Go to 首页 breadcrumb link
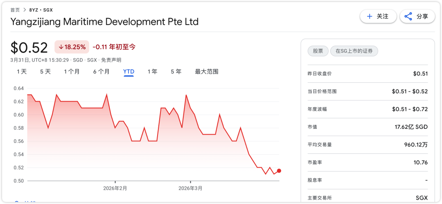This screenshot has height=204, width=442. click(x=15, y=10)
